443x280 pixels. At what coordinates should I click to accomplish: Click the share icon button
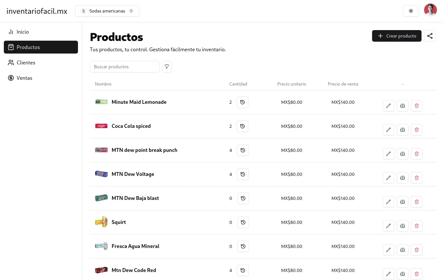(x=430, y=36)
